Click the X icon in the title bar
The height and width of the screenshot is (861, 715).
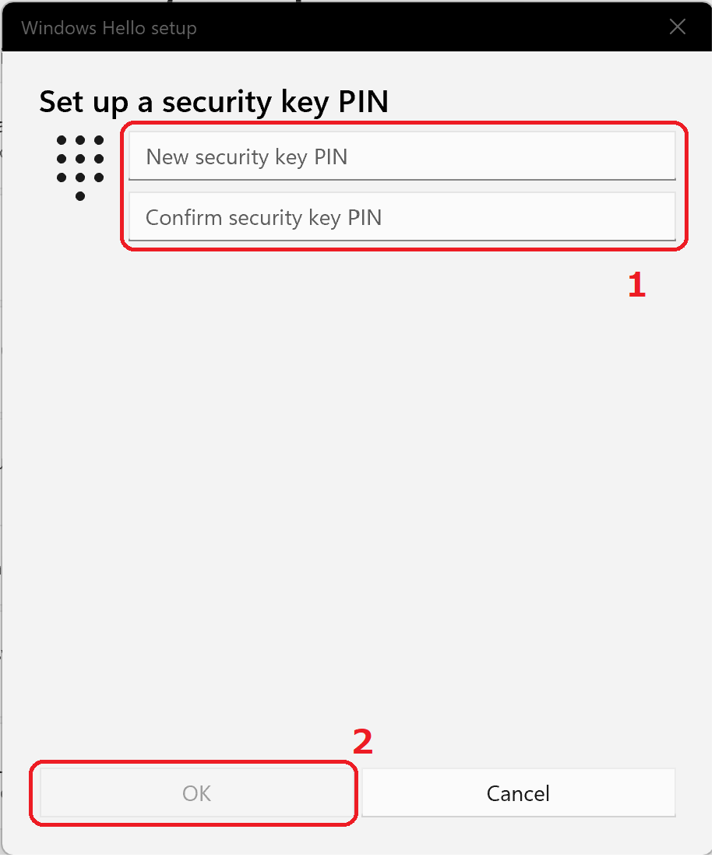pos(678,27)
